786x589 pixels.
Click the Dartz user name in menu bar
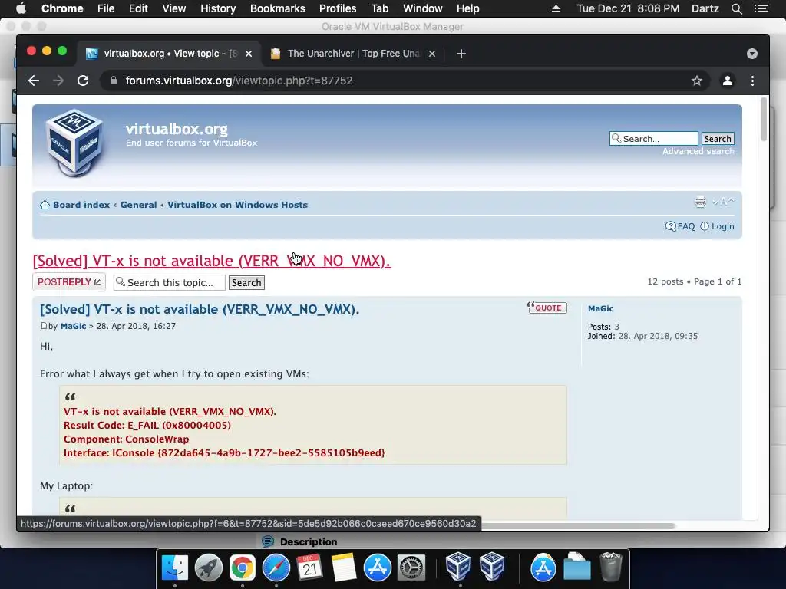click(705, 8)
